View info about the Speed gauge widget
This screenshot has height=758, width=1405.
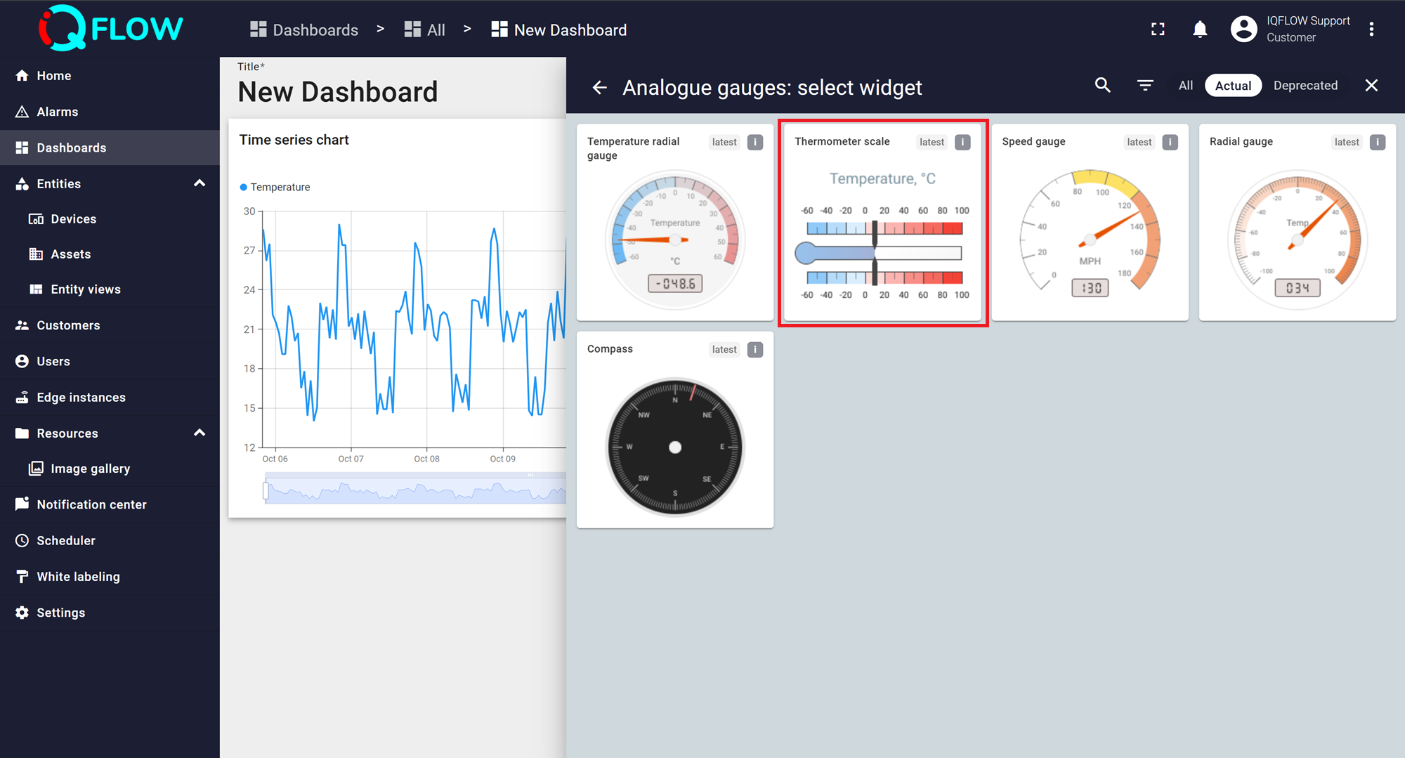pyautogui.click(x=1170, y=142)
